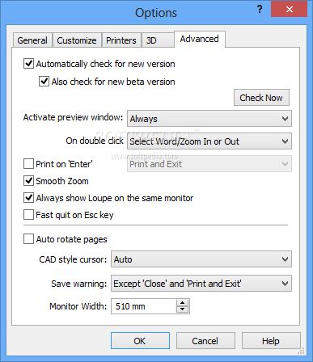Click the question mark help icon
Screen dimensions: 313x362
260,10
